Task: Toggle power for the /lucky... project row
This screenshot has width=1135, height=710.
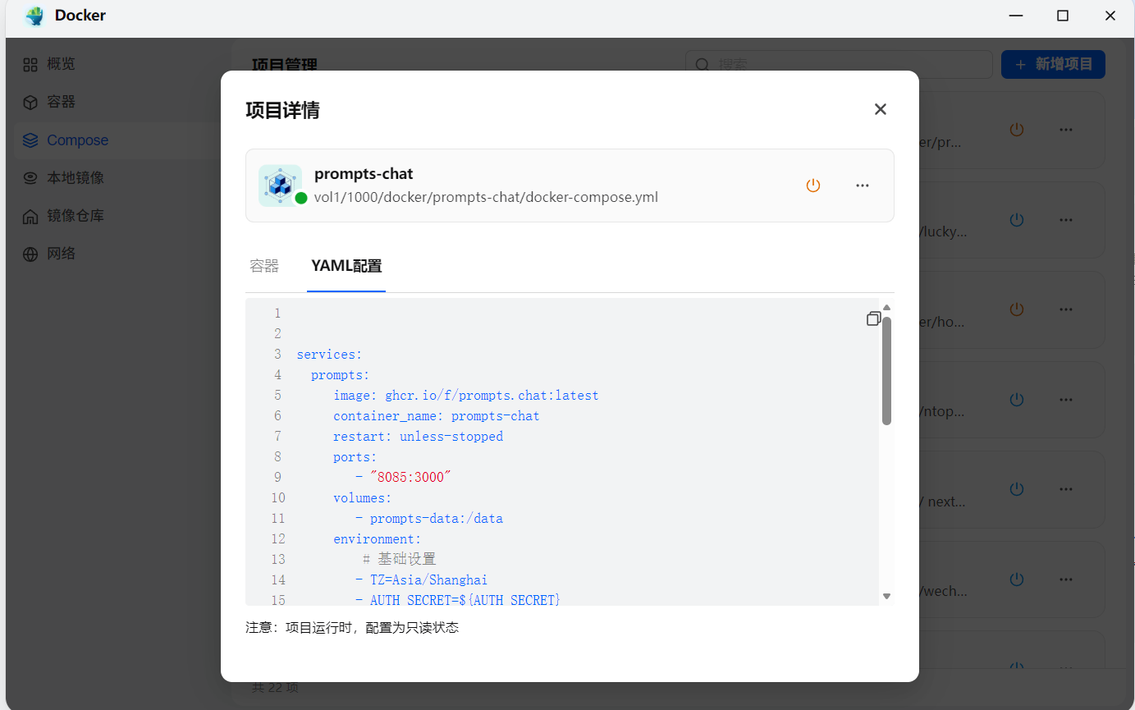Action: coord(1017,220)
